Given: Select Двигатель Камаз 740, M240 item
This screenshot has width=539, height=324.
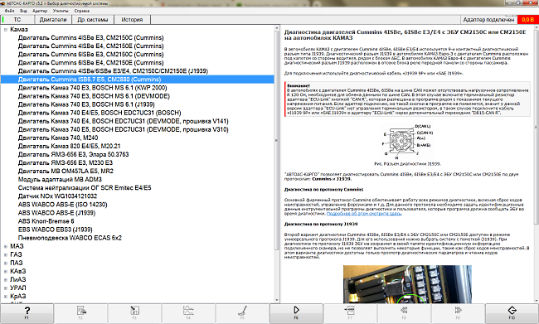Looking at the screenshot, I should (x=58, y=138).
